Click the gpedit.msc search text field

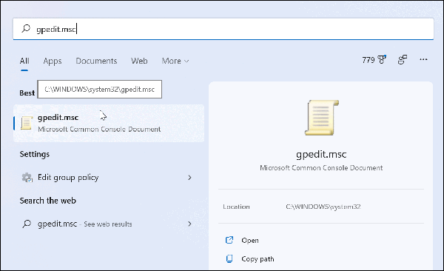coord(223,29)
